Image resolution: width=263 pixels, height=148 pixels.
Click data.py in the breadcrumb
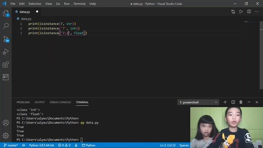26,19
